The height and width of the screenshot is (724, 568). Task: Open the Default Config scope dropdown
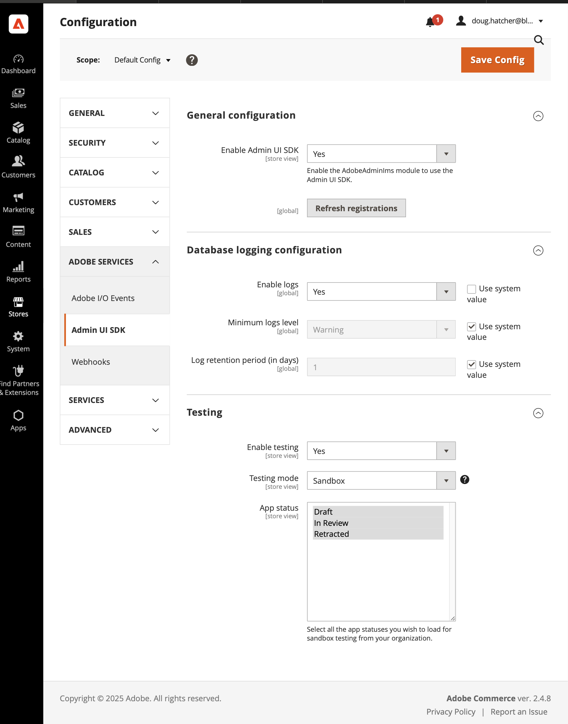(x=142, y=60)
